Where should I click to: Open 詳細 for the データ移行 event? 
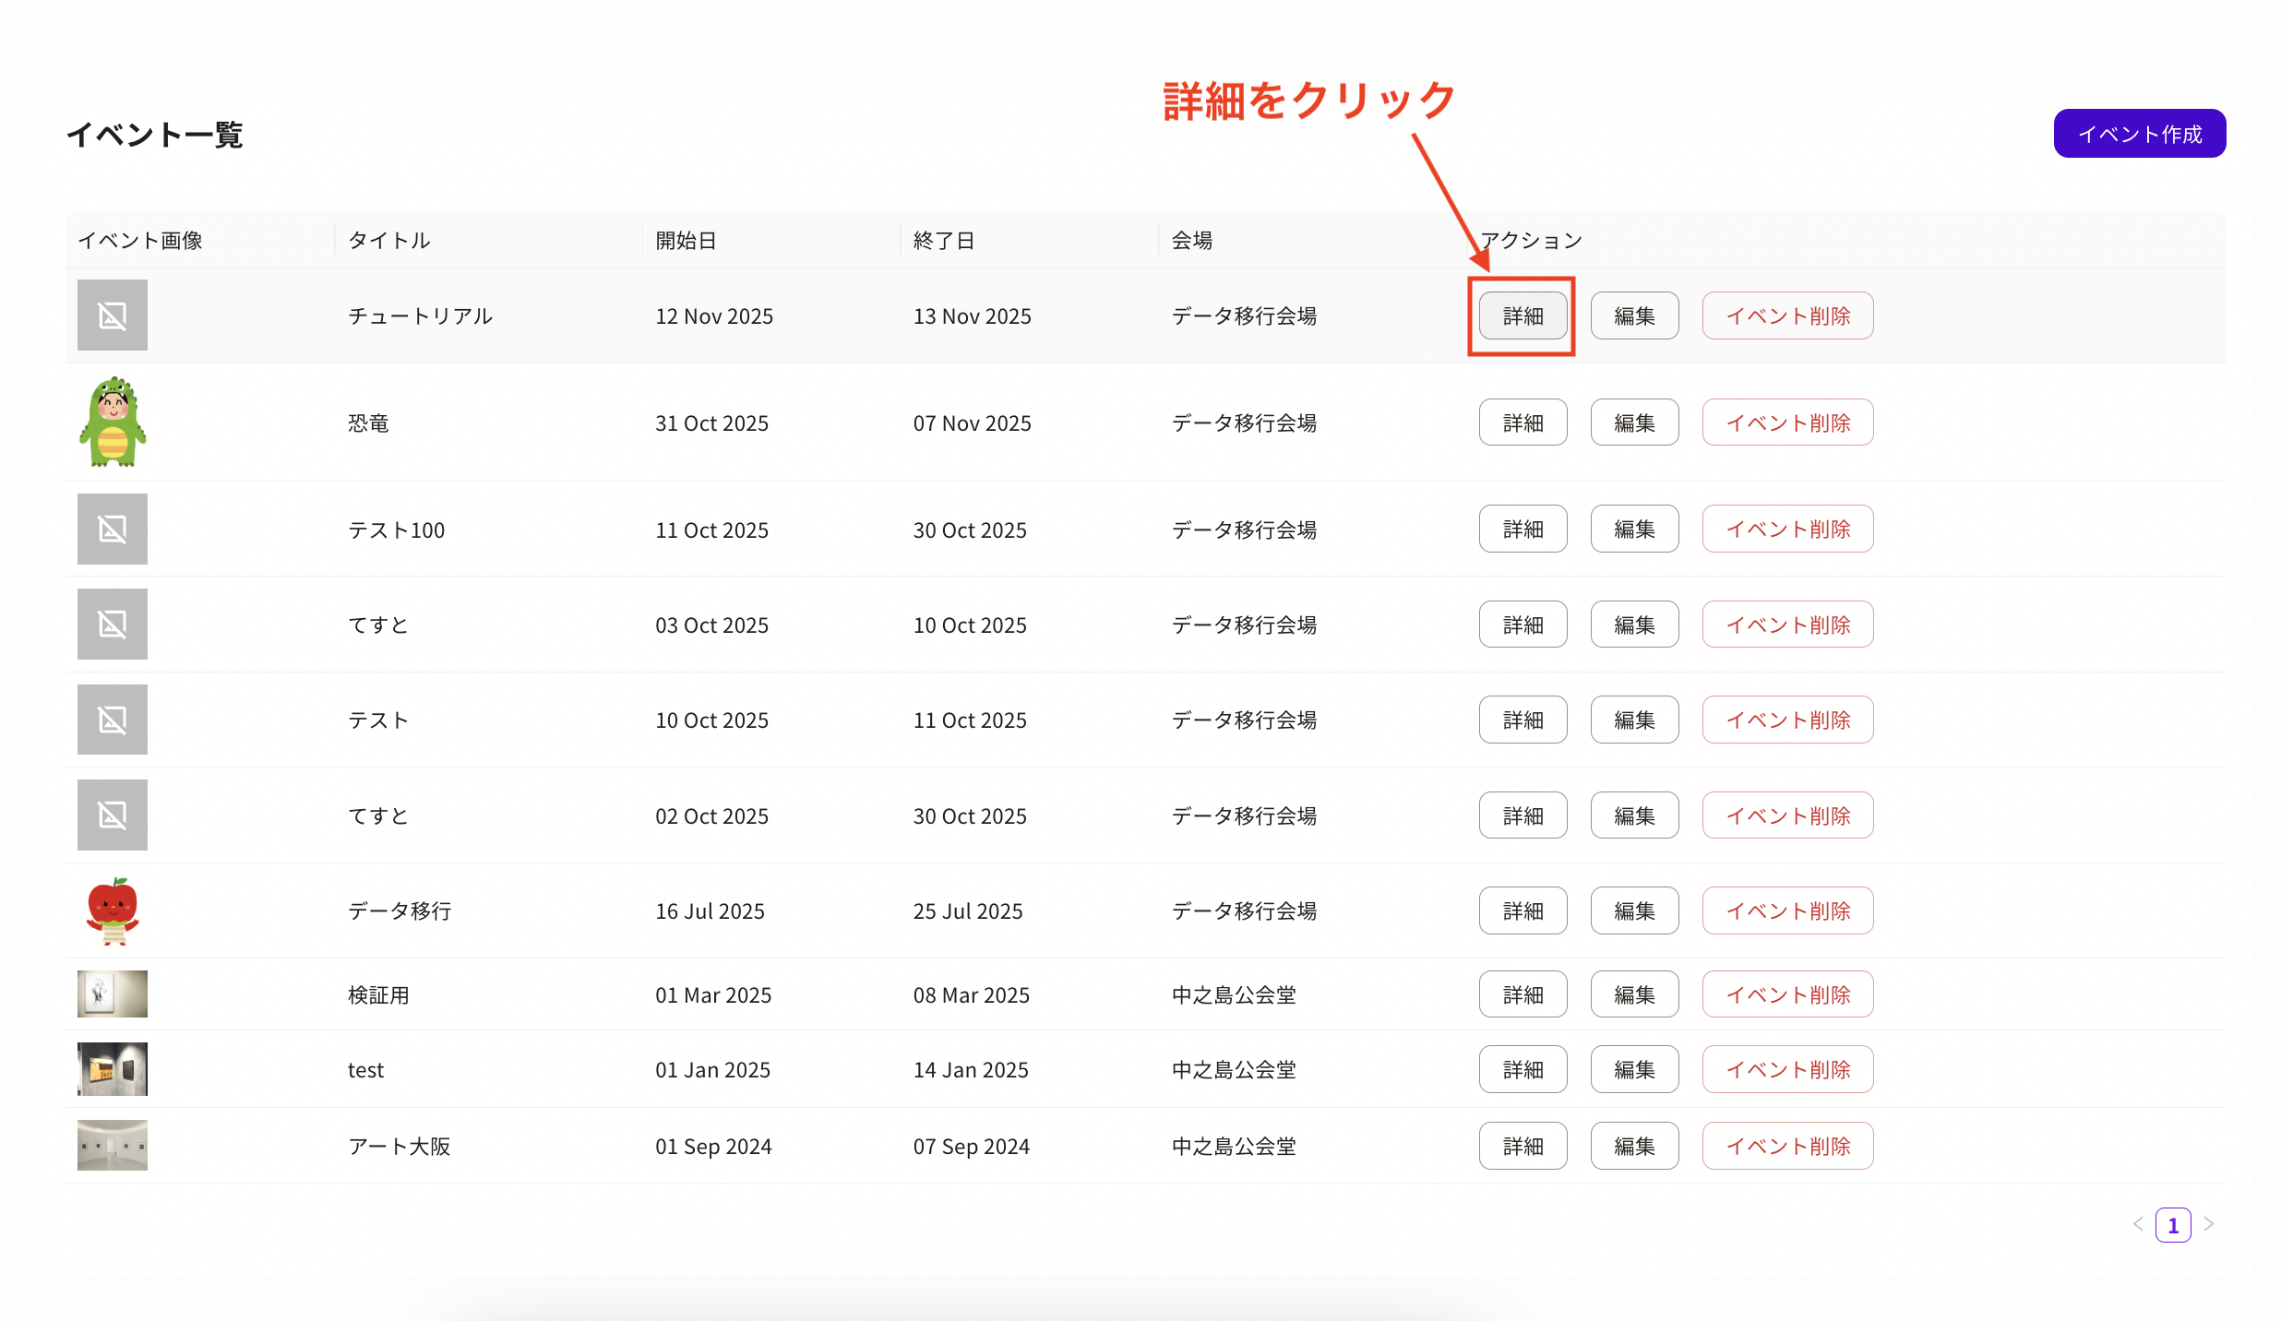coord(1523,910)
